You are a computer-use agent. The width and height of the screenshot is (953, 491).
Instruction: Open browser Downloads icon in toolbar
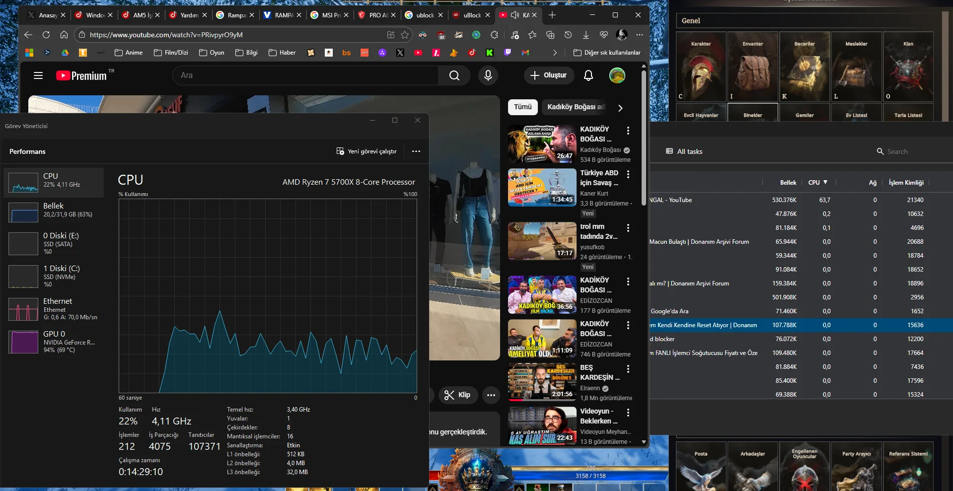pos(586,35)
